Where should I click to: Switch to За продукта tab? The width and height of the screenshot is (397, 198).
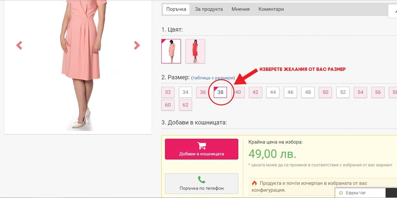pyautogui.click(x=209, y=9)
